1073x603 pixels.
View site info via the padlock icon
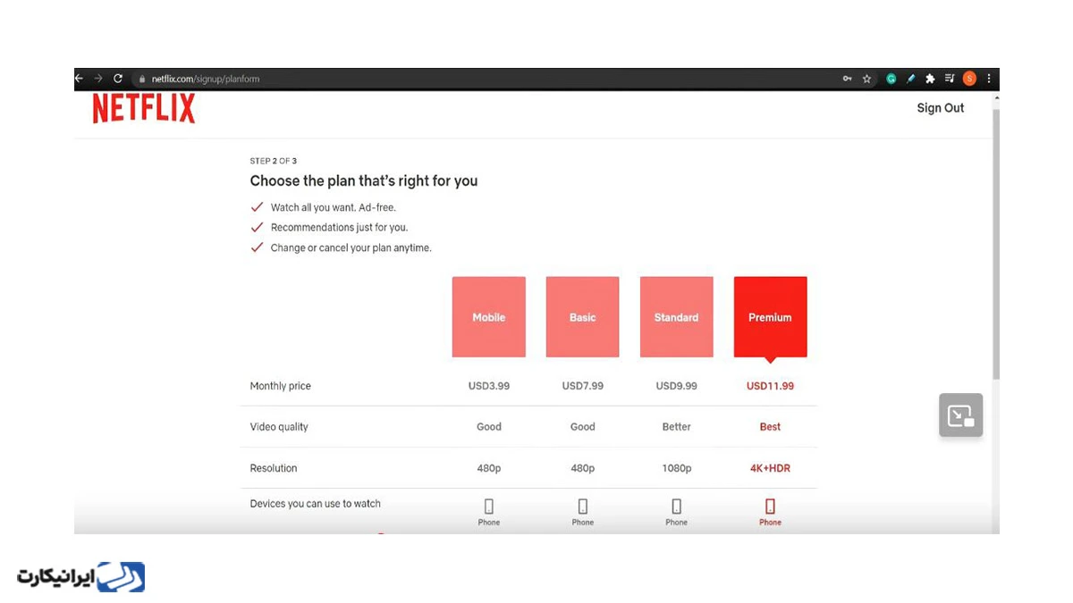coord(140,79)
